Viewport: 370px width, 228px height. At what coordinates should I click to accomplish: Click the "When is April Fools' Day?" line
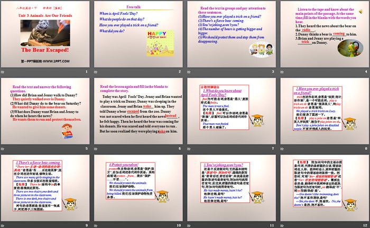118,13
